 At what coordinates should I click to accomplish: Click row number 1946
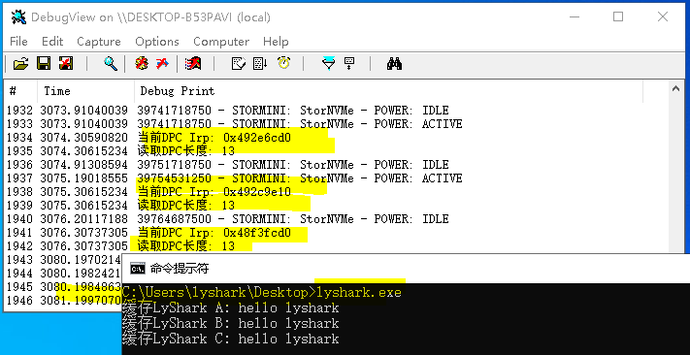pos(19,301)
